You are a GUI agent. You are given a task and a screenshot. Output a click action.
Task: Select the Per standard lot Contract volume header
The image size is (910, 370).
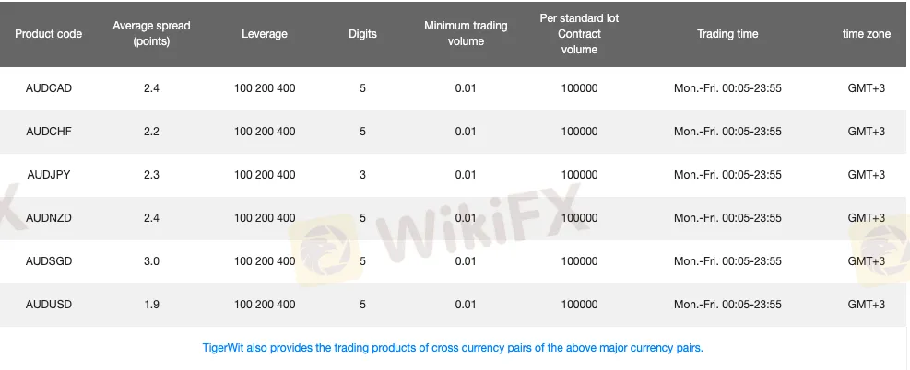[x=579, y=33]
